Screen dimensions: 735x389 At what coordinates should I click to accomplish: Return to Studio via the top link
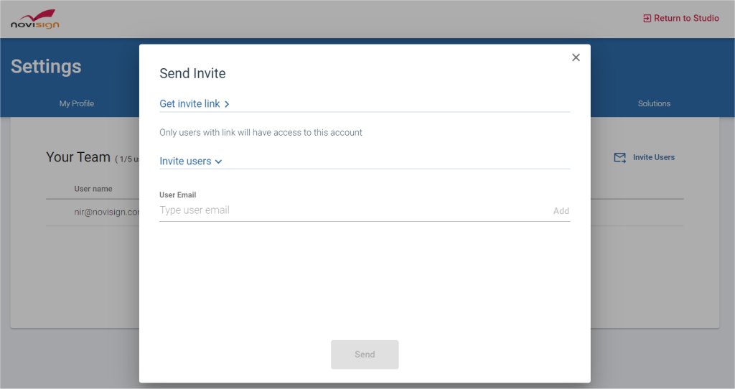680,18
